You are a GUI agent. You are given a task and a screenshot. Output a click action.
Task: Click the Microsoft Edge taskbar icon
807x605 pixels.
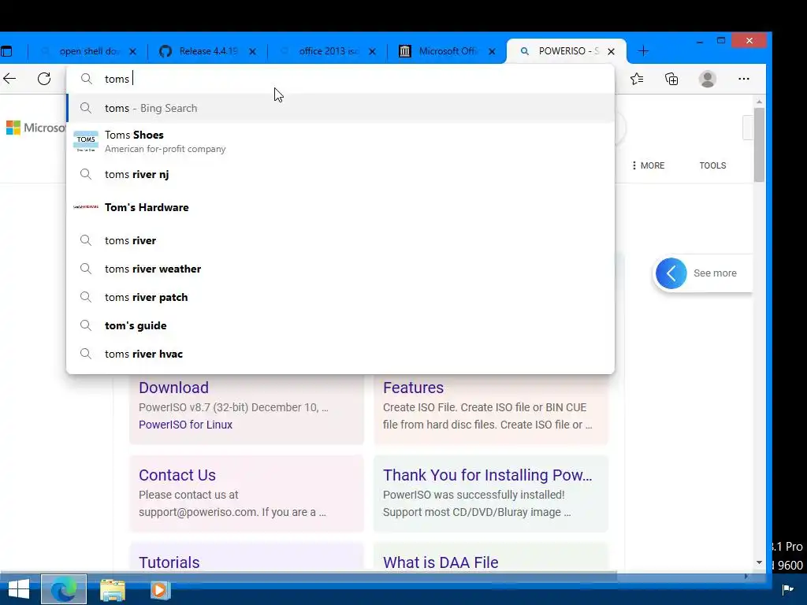point(64,589)
